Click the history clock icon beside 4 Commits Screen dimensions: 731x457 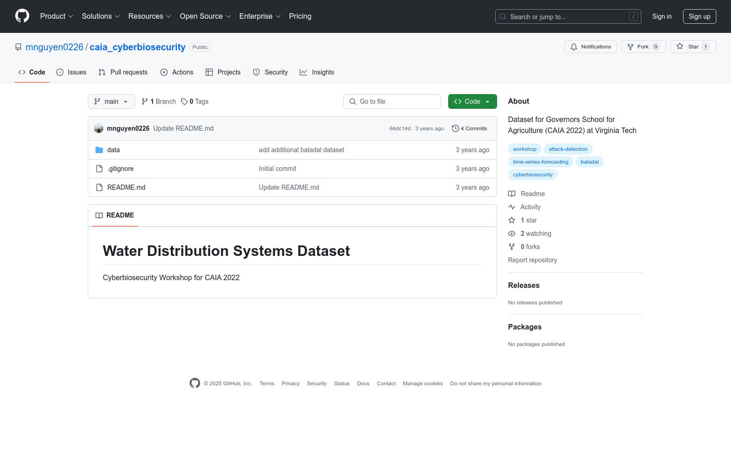tap(455, 128)
